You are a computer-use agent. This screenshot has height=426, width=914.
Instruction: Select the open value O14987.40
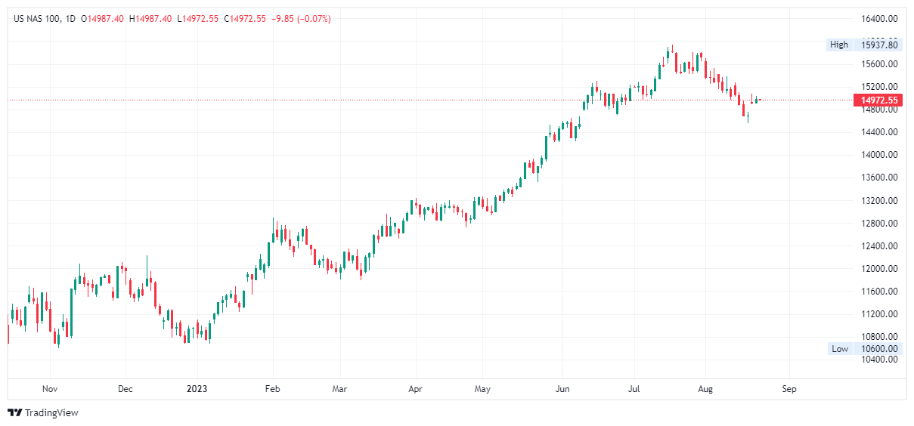click(106, 19)
